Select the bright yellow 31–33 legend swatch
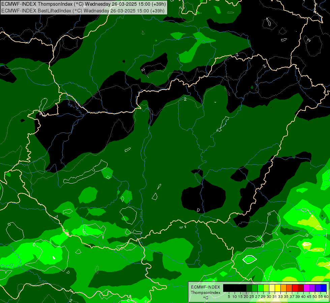This screenshot has width=330, height=303. 278,288
